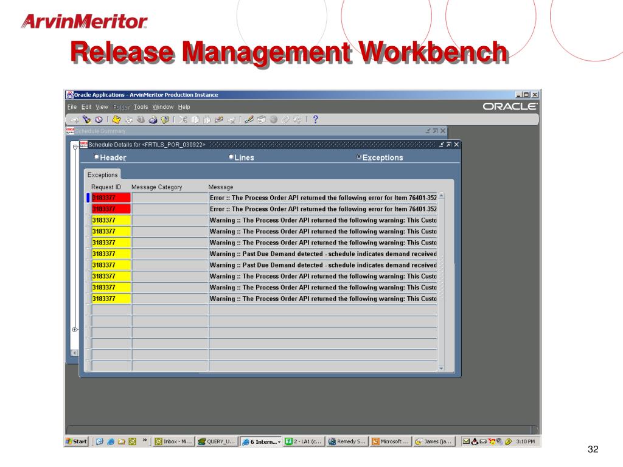
Task: Select the Exceptions radio button
Action: (359, 157)
